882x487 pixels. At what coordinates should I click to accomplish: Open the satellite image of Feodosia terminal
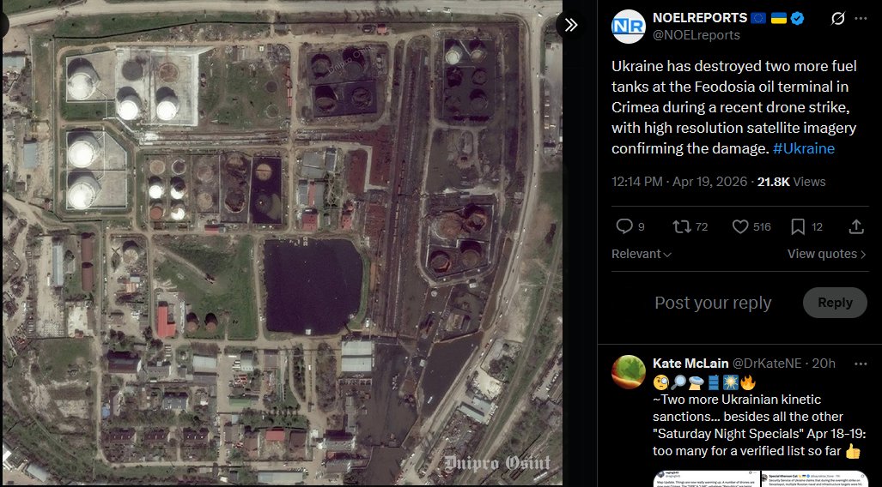(x=282, y=243)
